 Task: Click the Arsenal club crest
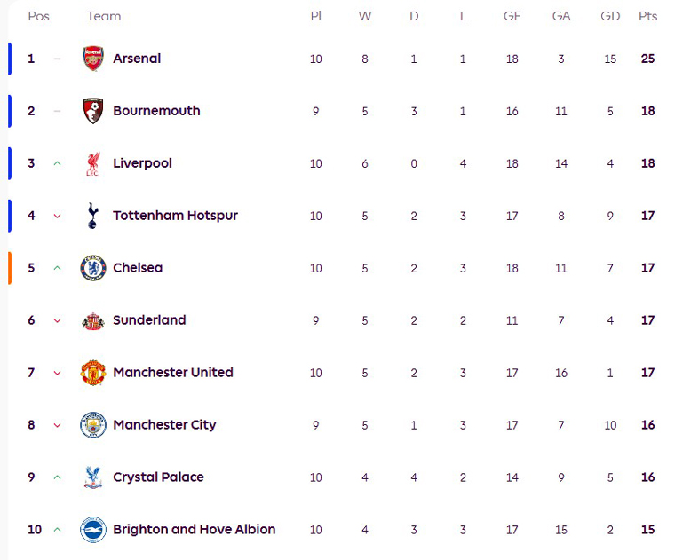tap(93, 59)
